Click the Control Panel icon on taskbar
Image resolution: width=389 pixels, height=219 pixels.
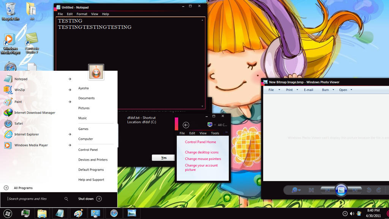(95, 213)
